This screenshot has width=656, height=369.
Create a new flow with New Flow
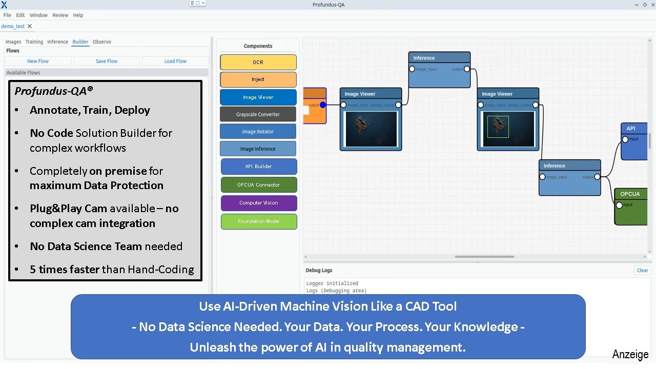click(x=38, y=61)
